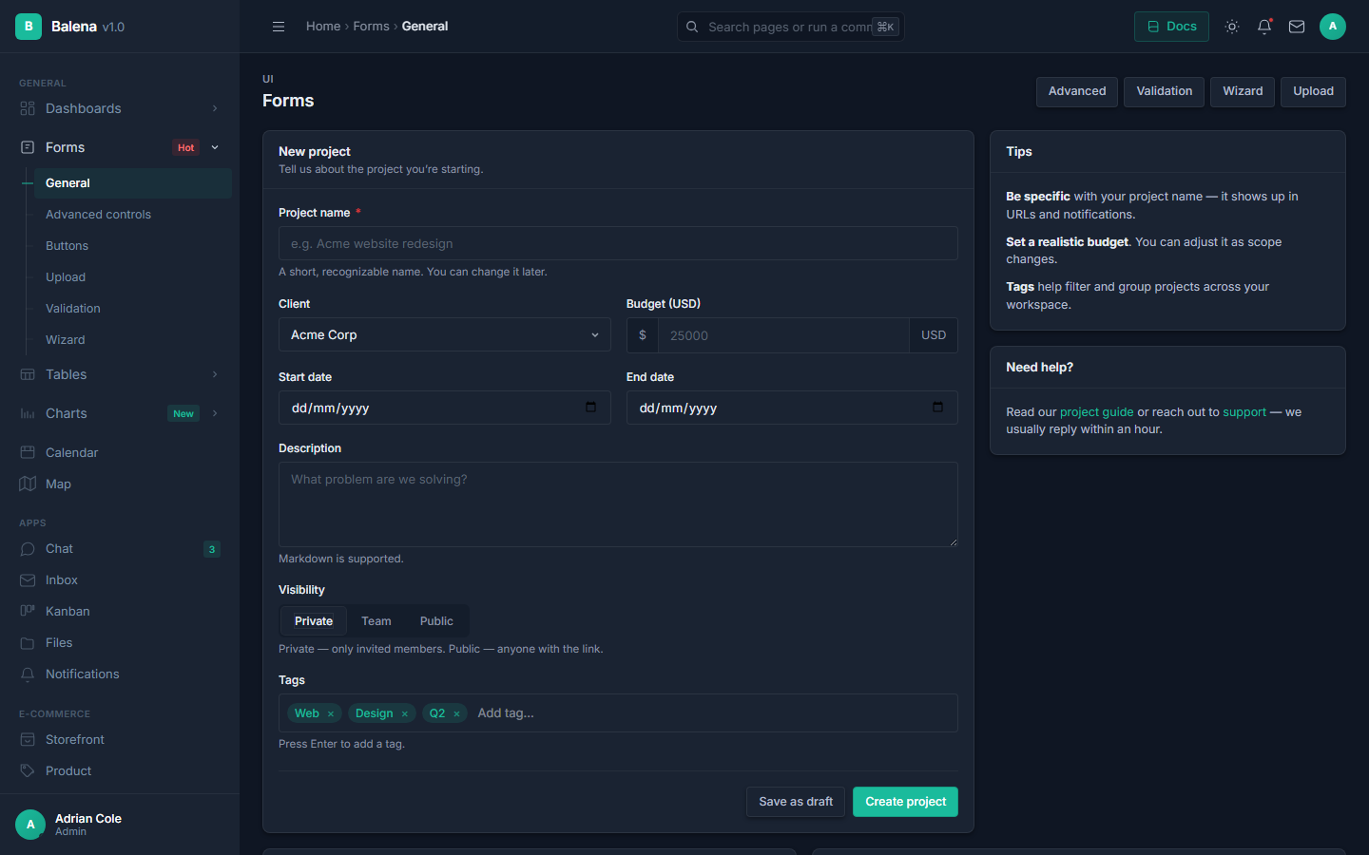Select Team visibility
The height and width of the screenshot is (855, 1369).
376,621
